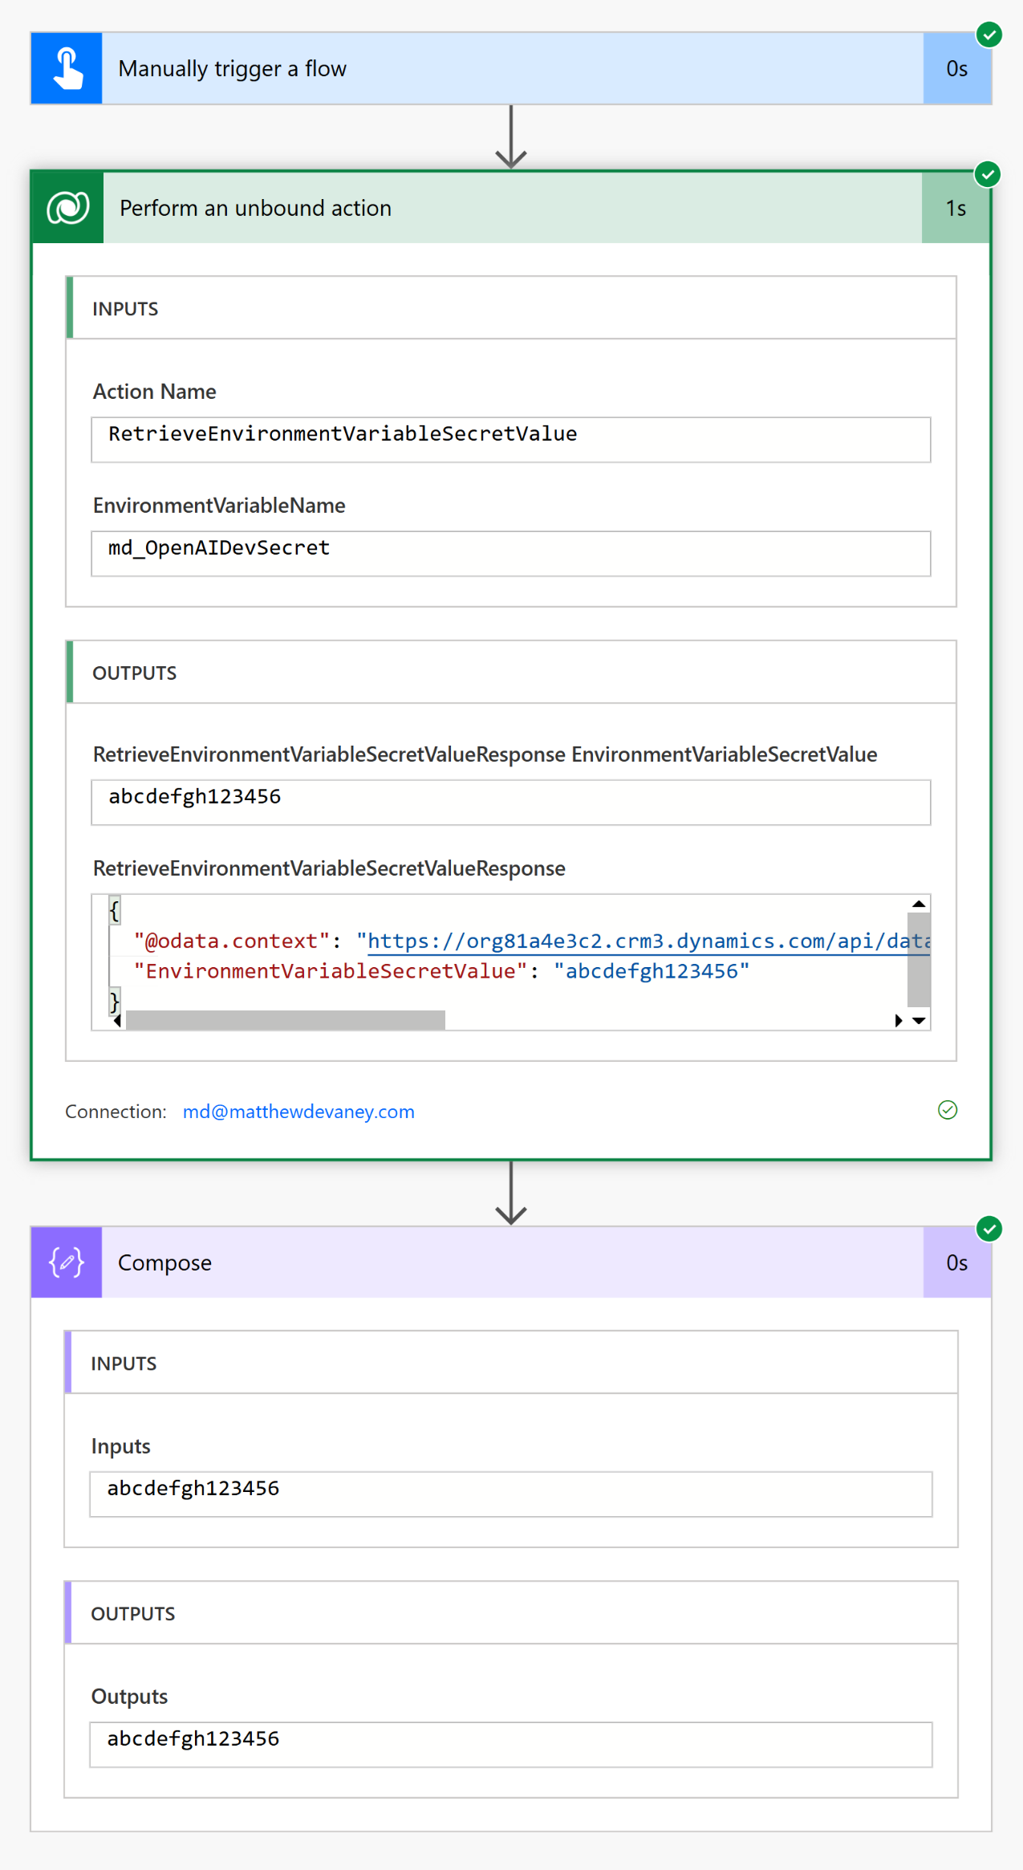
Task: Click the Compose Outputs value field
Action: coord(511,1745)
